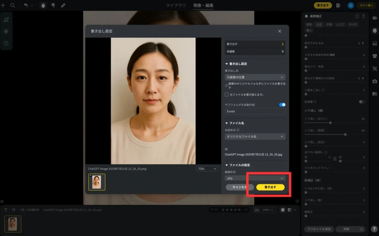This screenshot has width=379, height=236.
Task: Click the reset icon in 美顔補正 header
Action: coord(364,16)
